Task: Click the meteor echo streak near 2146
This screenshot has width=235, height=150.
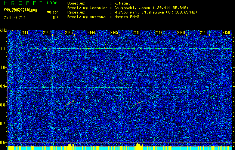Action: [139, 103]
